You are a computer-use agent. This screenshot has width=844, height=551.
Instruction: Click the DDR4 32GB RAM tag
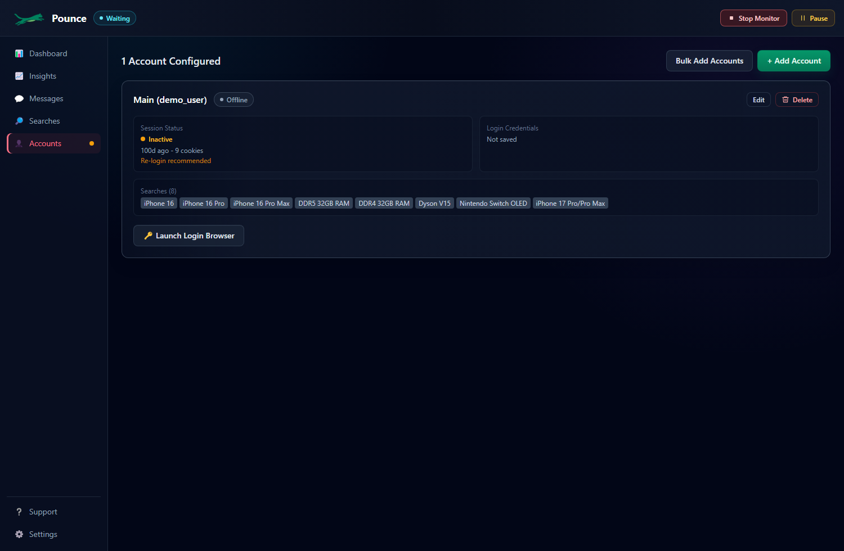coord(384,203)
